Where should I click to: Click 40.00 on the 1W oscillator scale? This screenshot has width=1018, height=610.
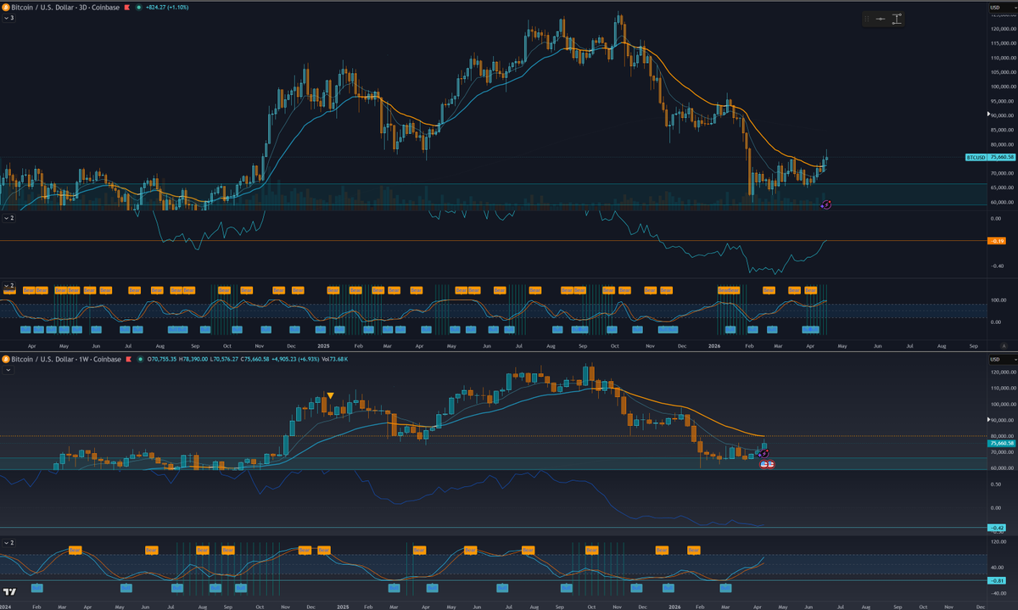(x=998, y=567)
